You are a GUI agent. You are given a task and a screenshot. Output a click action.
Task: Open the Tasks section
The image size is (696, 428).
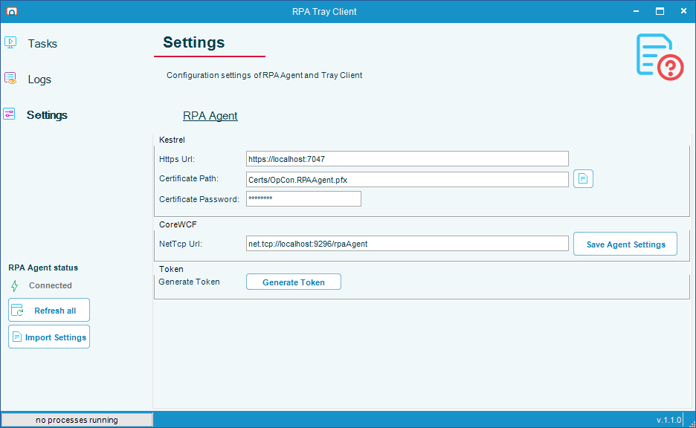click(42, 43)
